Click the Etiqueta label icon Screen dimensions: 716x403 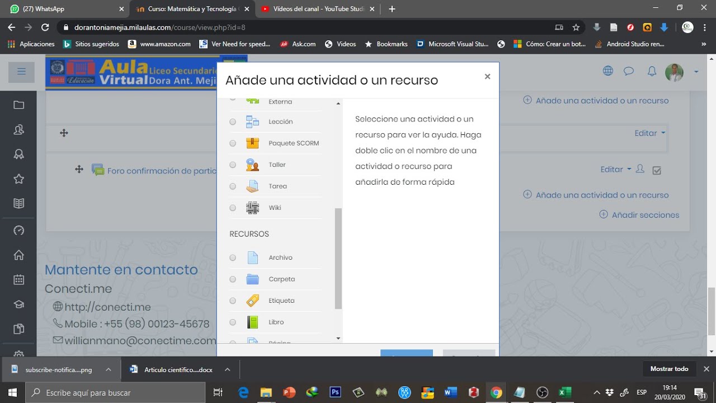(x=253, y=301)
